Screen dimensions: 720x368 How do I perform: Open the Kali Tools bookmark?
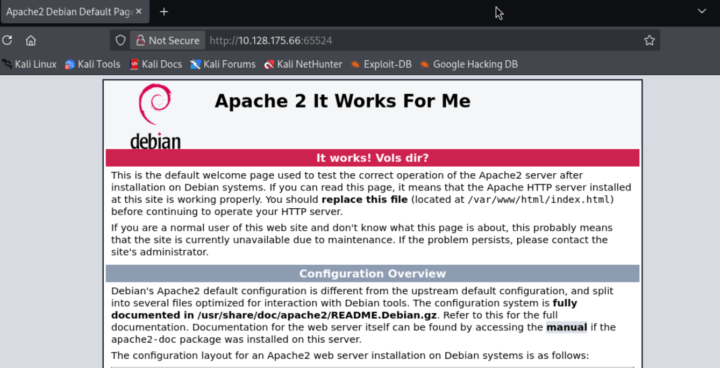pyautogui.click(x=92, y=64)
